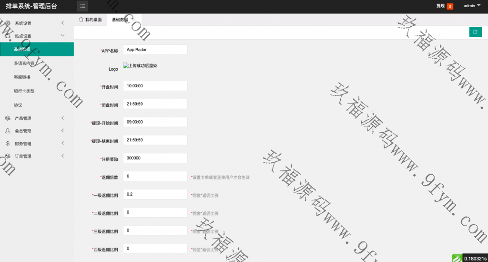Open 银行卡类型 sidebar item
This screenshot has width=488, height=262.
coord(24,91)
